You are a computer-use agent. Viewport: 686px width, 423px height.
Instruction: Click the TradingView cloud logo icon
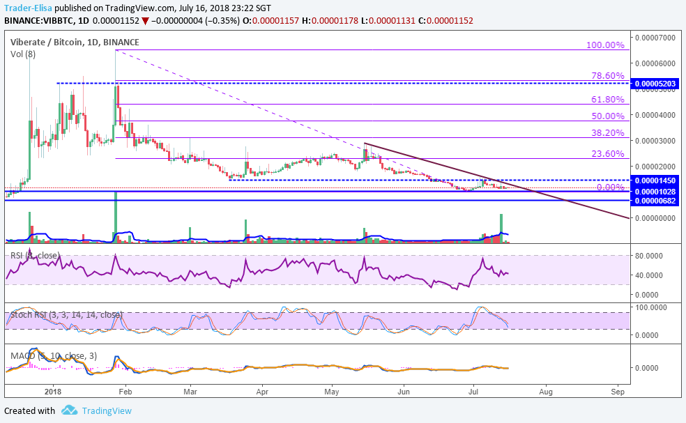tap(69, 410)
